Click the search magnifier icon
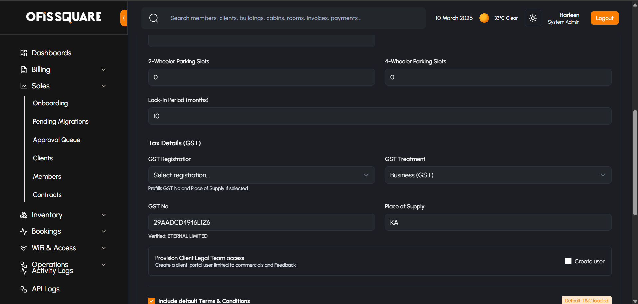638x304 pixels. (x=154, y=18)
